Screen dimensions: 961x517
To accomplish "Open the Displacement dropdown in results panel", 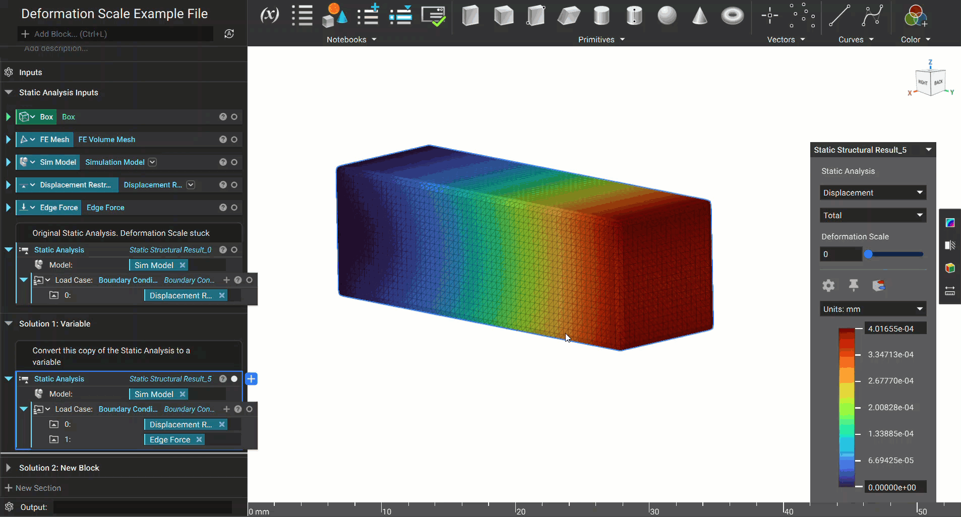I will (873, 192).
